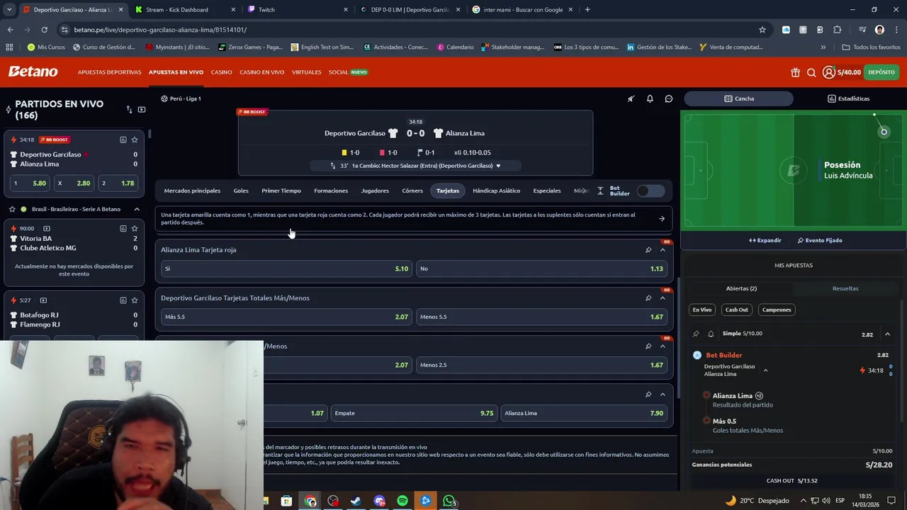This screenshot has height=510, width=907.
Task: Open the chat bubble icon above scoreboard
Action: point(668,98)
